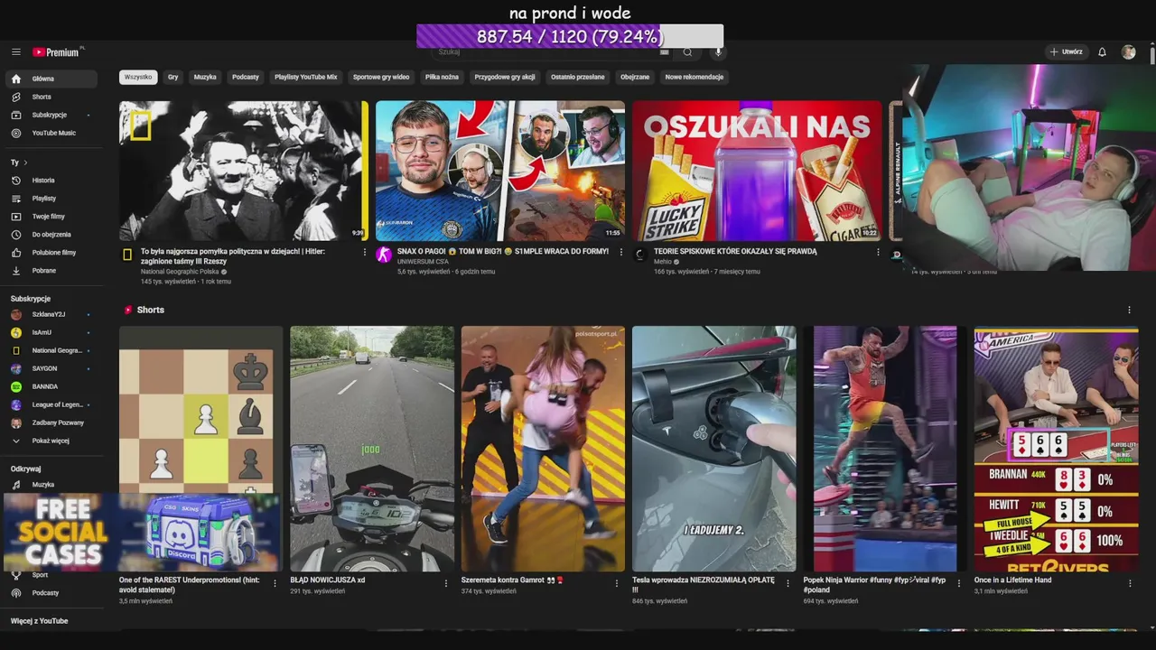Open YouTube Music from the sidebar
This screenshot has width=1156, height=650.
[x=51, y=133]
